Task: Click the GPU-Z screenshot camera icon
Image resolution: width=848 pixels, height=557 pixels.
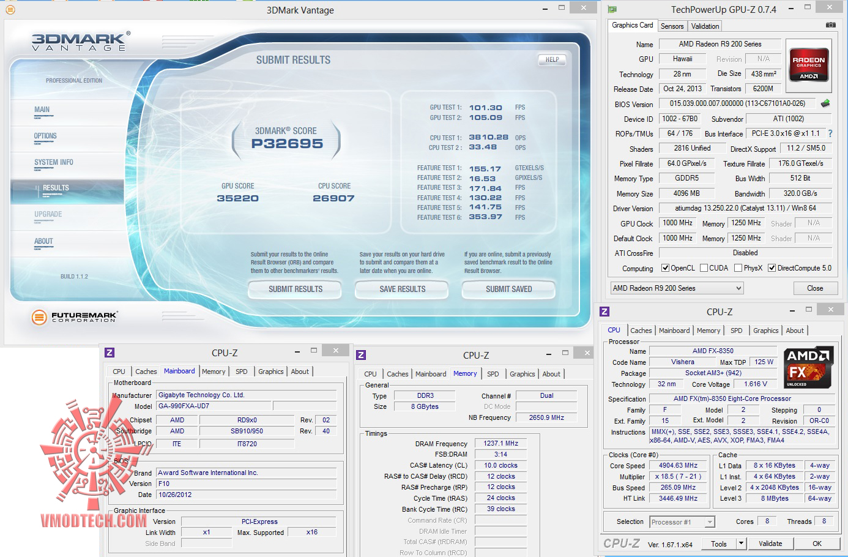Action: pyautogui.click(x=830, y=25)
